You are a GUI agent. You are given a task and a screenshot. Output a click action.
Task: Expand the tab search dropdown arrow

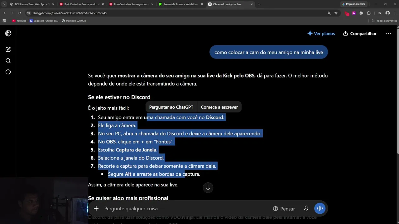(4, 4)
